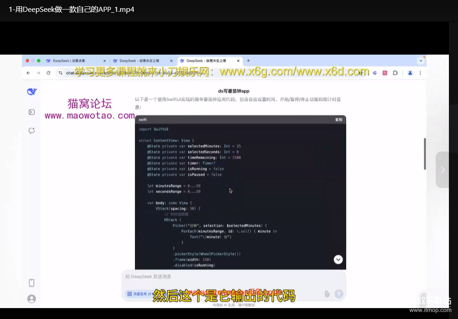Click the purple extension icon in the browser toolbar

coord(375,73)
